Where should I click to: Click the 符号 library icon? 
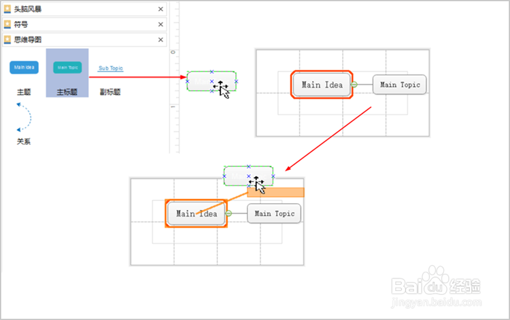[7, 24]
